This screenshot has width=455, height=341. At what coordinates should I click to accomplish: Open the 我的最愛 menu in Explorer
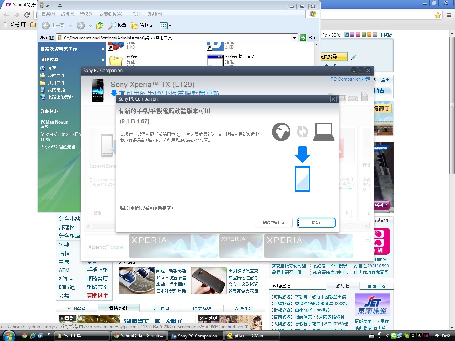pos(111,14)
